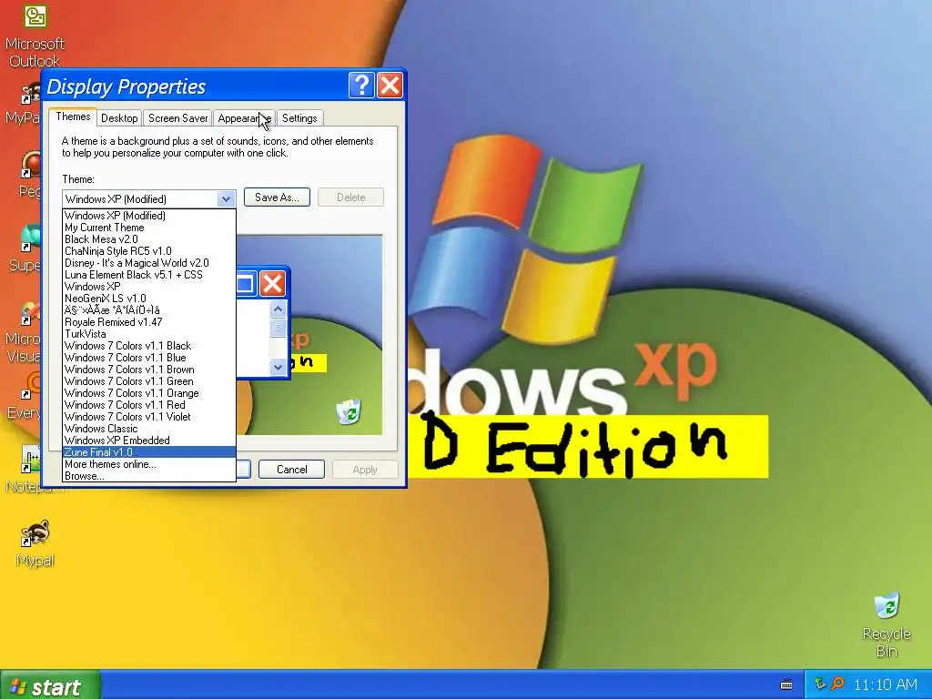Select Windows XP Embedded theme
This screenshot has width=932, height=699.
[149, 441]
